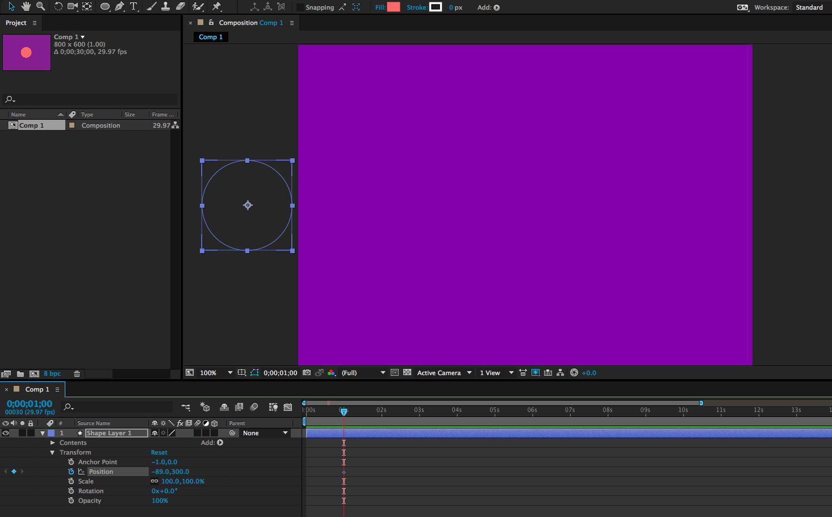Toggle mask and shape path visibility
The width and height of the screenshot is (832, 517).
click(x=254, y=373)
